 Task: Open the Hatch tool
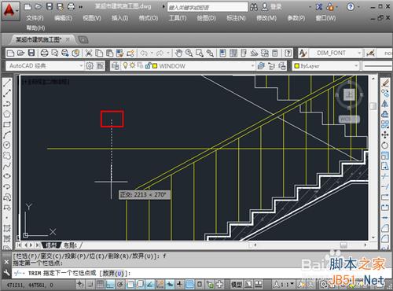tap(7, 228)
